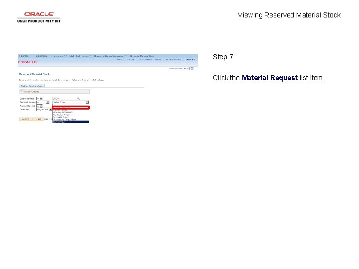
Task: Open the Business Unit operator dropdown
Action: pyautogui.click(x=39, y=99)
